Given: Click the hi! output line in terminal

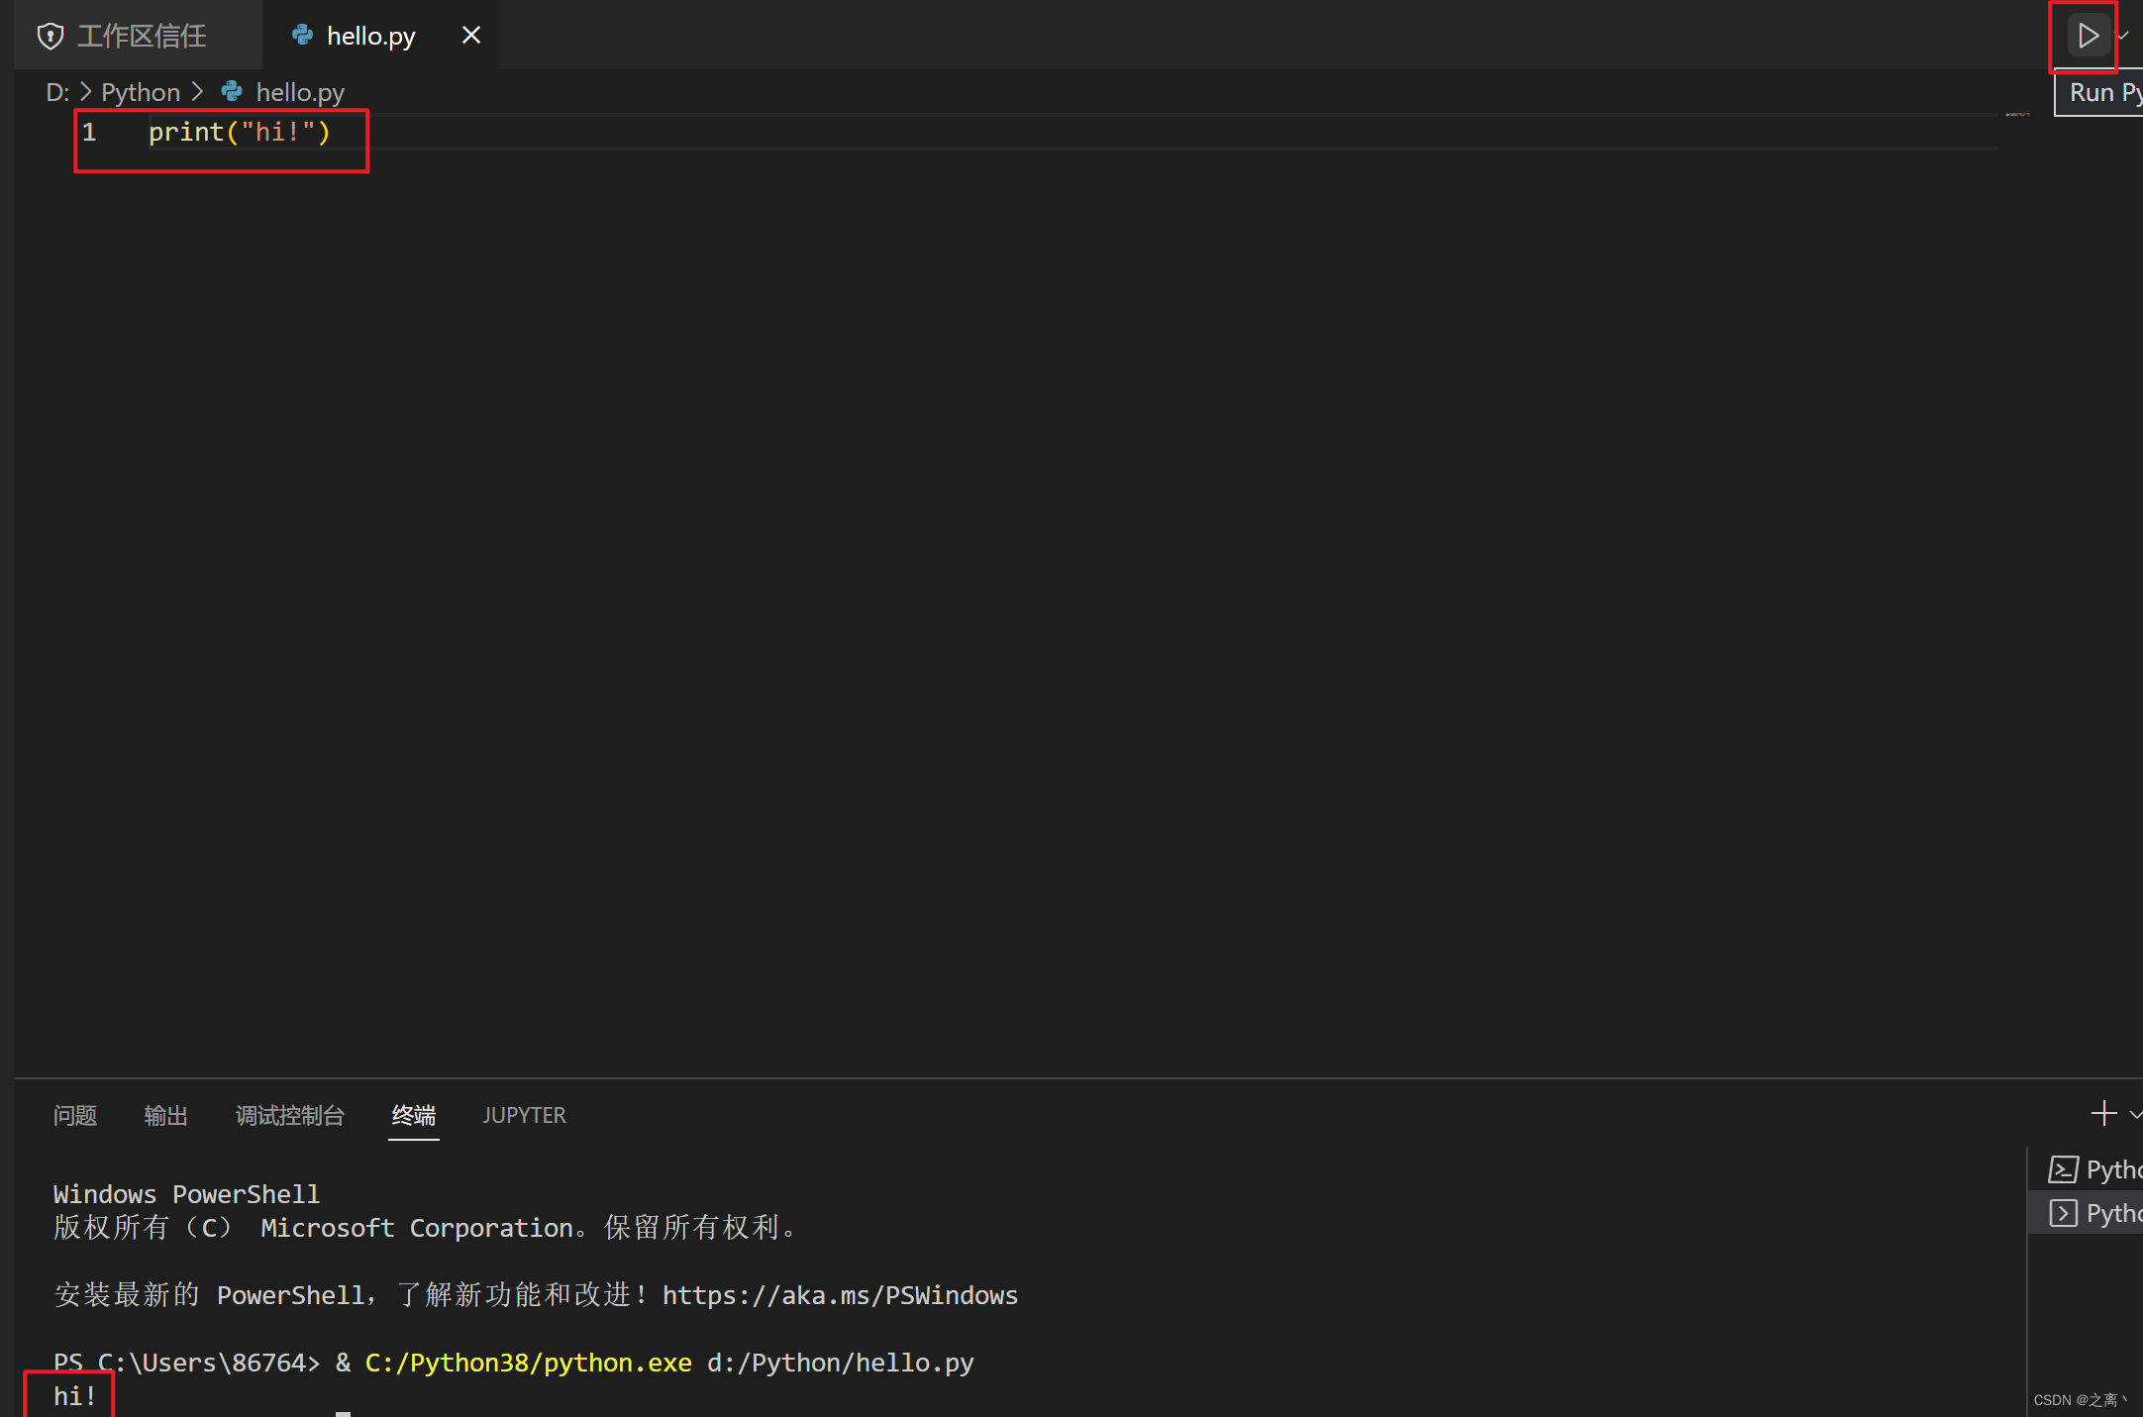Looking at the screenshot, I should pos(74,1396).
